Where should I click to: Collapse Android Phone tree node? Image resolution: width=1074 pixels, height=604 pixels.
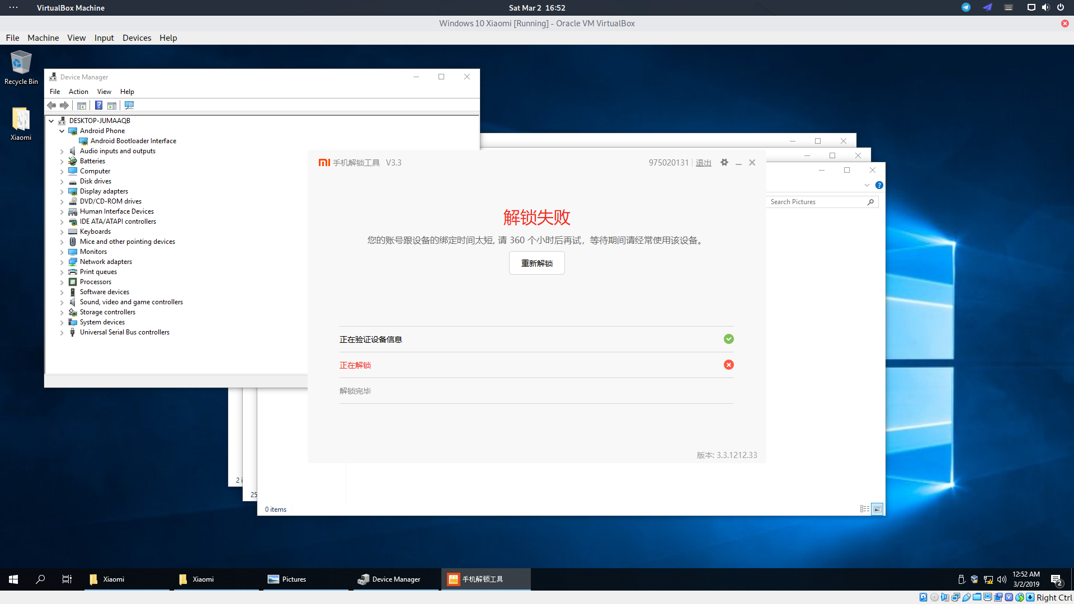click(x=62, y=131)
